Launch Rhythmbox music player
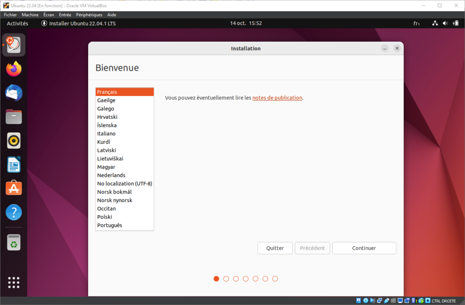This screenshot has height=305, width=465. (14, 141)
